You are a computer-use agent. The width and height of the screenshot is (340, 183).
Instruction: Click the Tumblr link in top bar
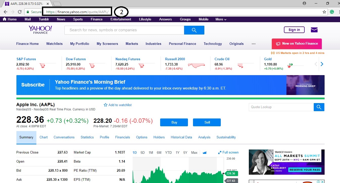click(44, 19)
